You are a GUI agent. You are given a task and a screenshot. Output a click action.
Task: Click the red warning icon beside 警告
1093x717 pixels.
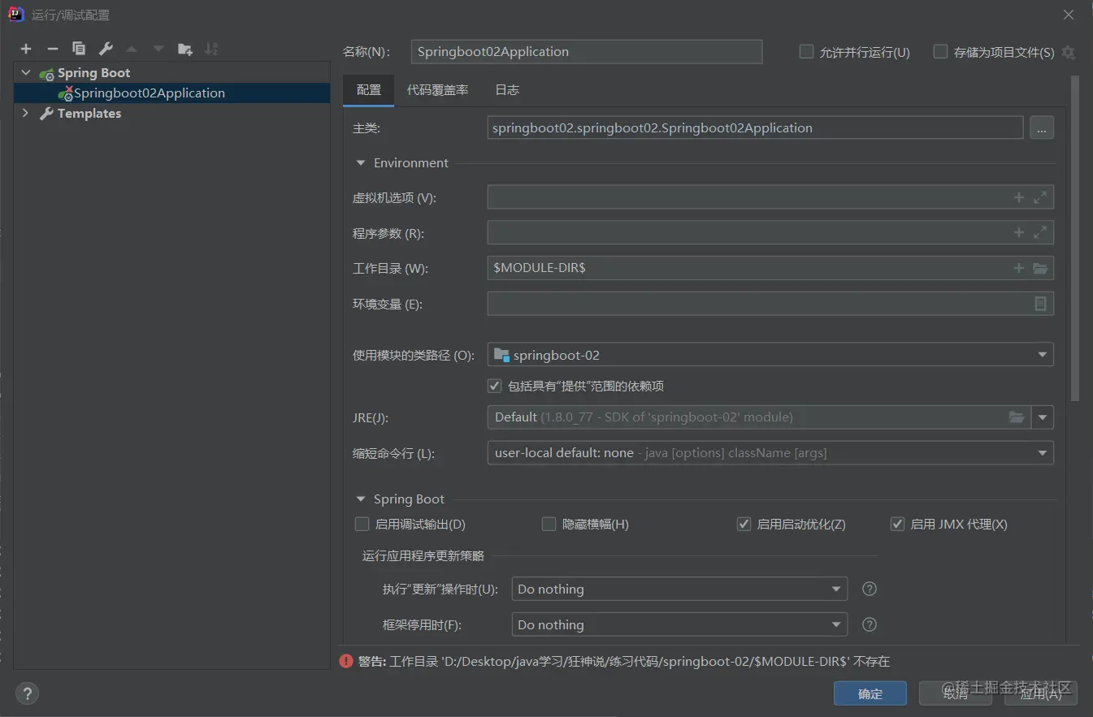tap(346, 661)
